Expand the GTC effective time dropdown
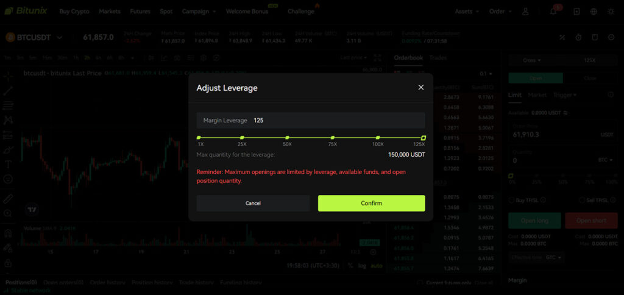 point(555,258)
